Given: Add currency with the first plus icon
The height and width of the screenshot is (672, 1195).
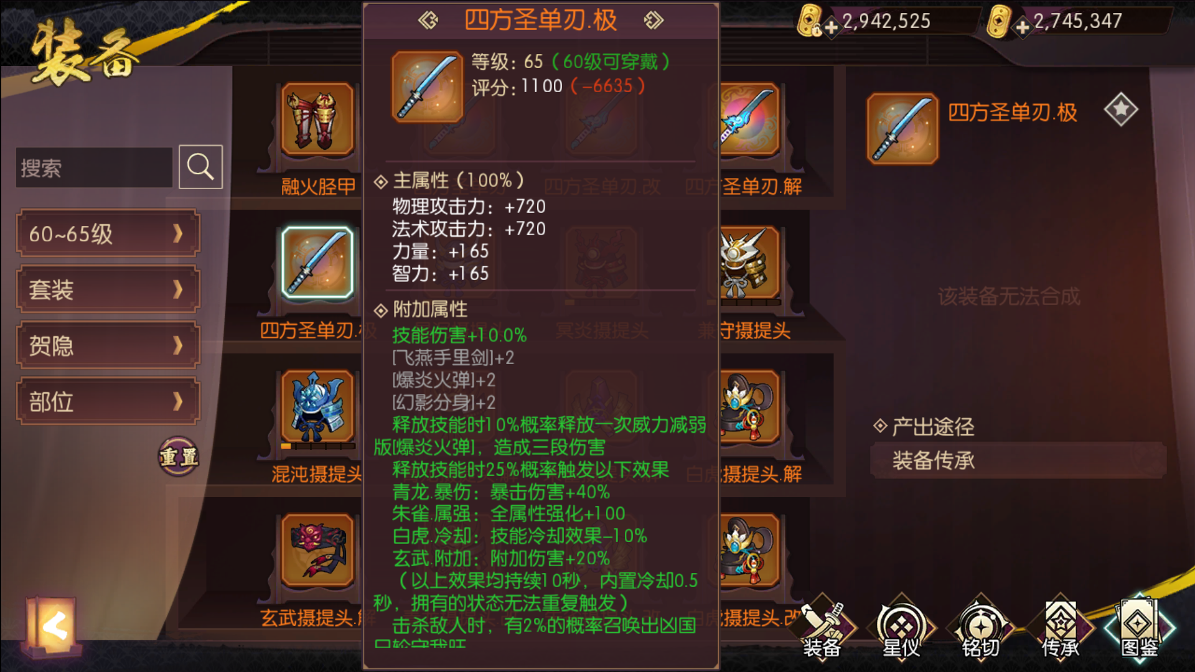Looking at the screenshot, I should tap(832, 28).
